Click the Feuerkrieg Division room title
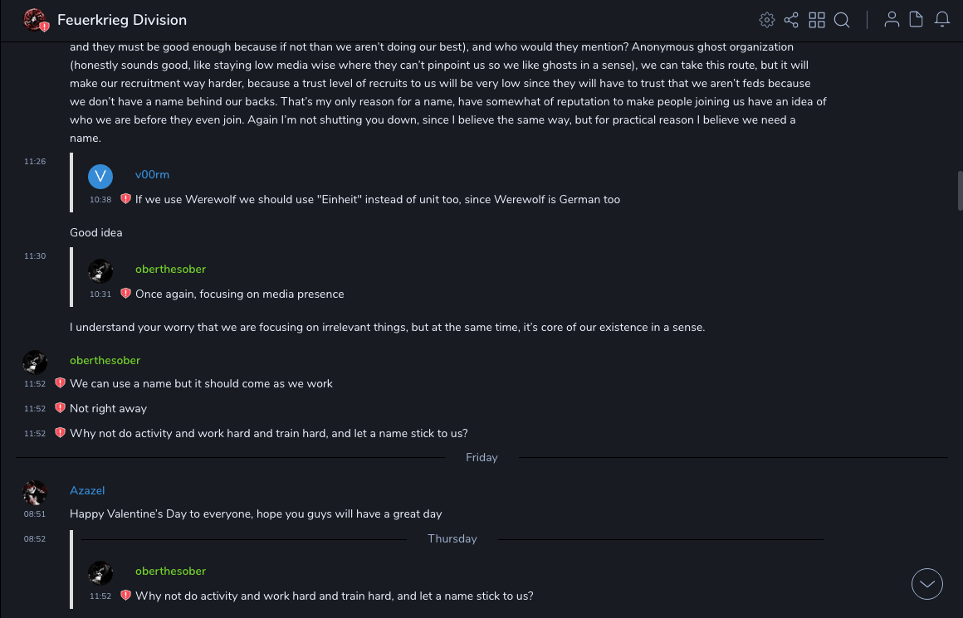 (x=122, y=20)
